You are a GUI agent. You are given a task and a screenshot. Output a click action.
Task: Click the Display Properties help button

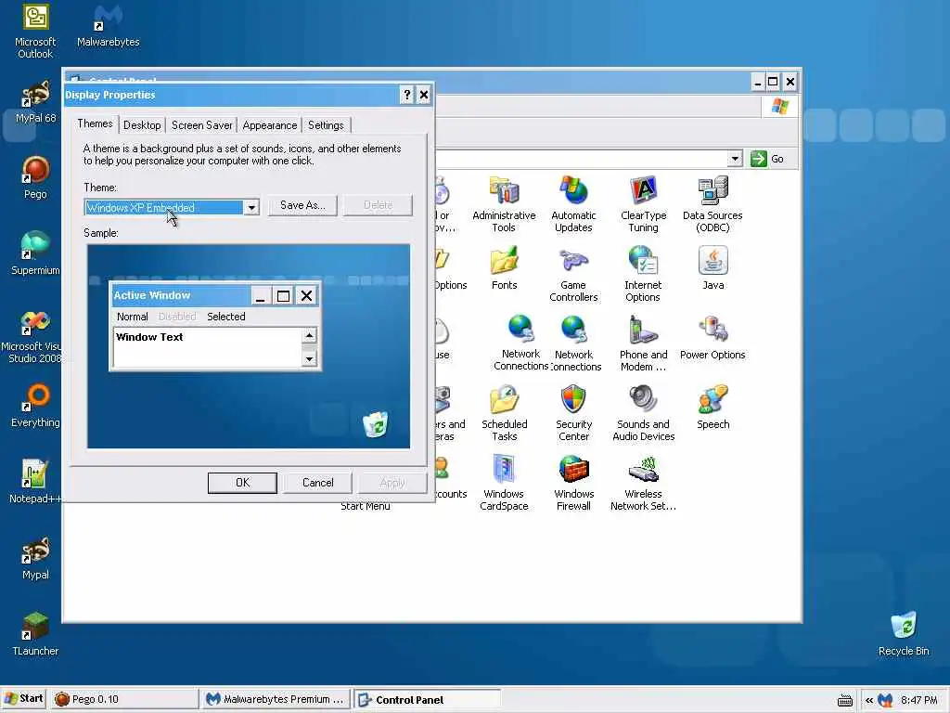point(407,95)
